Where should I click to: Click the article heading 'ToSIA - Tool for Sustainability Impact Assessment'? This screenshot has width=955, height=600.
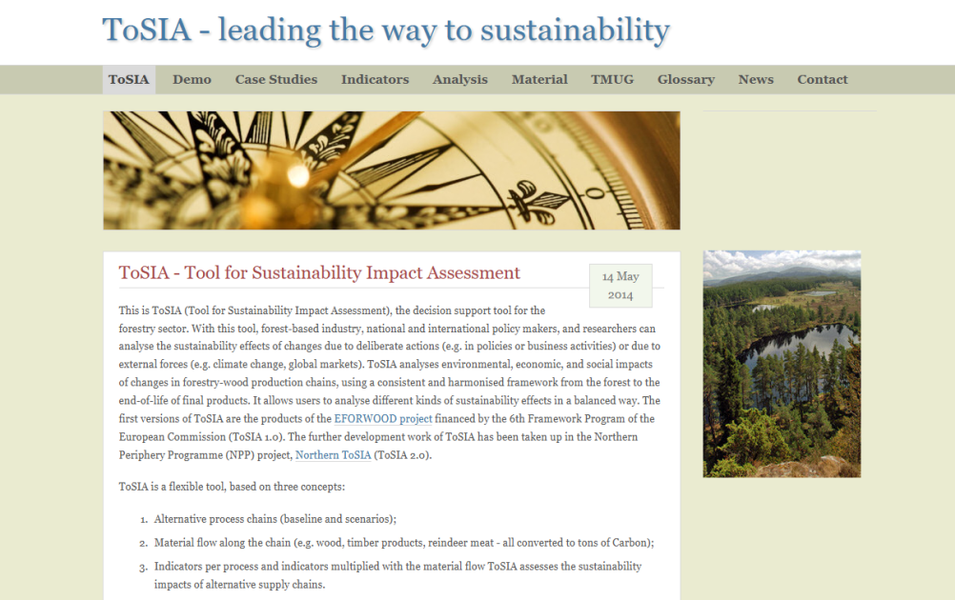click(x=319, y=272)
